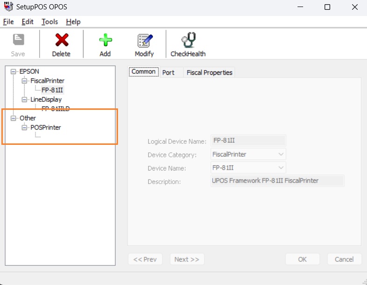Select Other label in tree
The width and height of the screenshot is (367, 285).
(x=28, y=118)
